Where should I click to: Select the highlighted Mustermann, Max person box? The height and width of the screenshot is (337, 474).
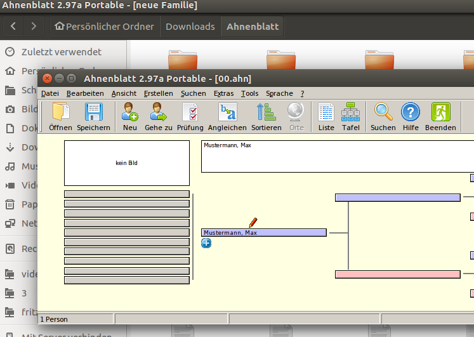pyautogui.click(x=264, y=233)
